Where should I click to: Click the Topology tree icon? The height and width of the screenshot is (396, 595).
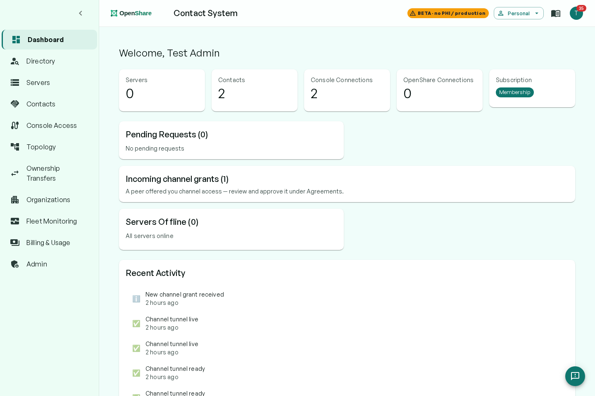coord(15,147)
